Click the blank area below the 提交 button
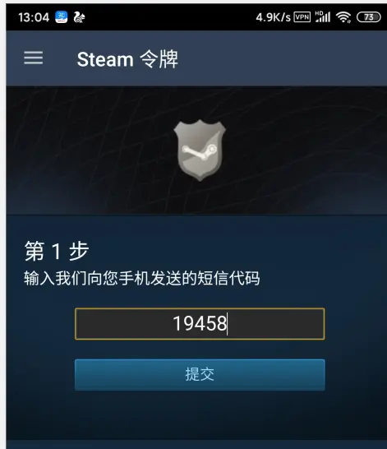Screen dimensions: 387x449 click(x=200, y=415)
